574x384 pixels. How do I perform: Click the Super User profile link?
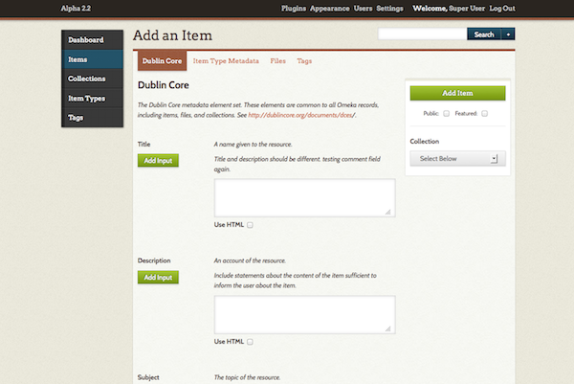point(467,9)
